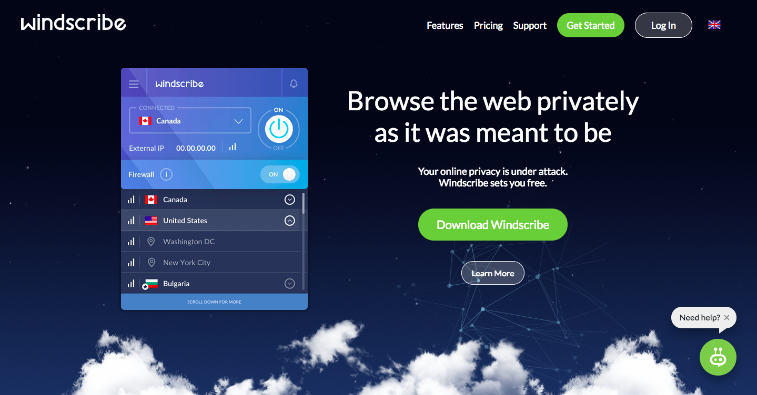
Task: Open the hamburger menu in Windscribe app
Action: [x=134, y=84]
